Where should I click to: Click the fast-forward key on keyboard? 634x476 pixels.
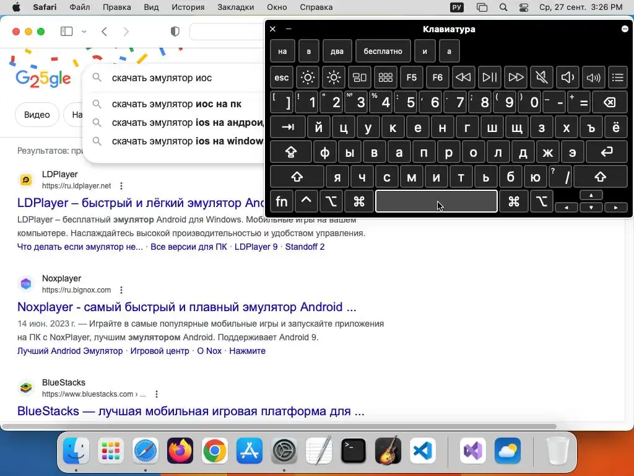[x=516, y=77]
